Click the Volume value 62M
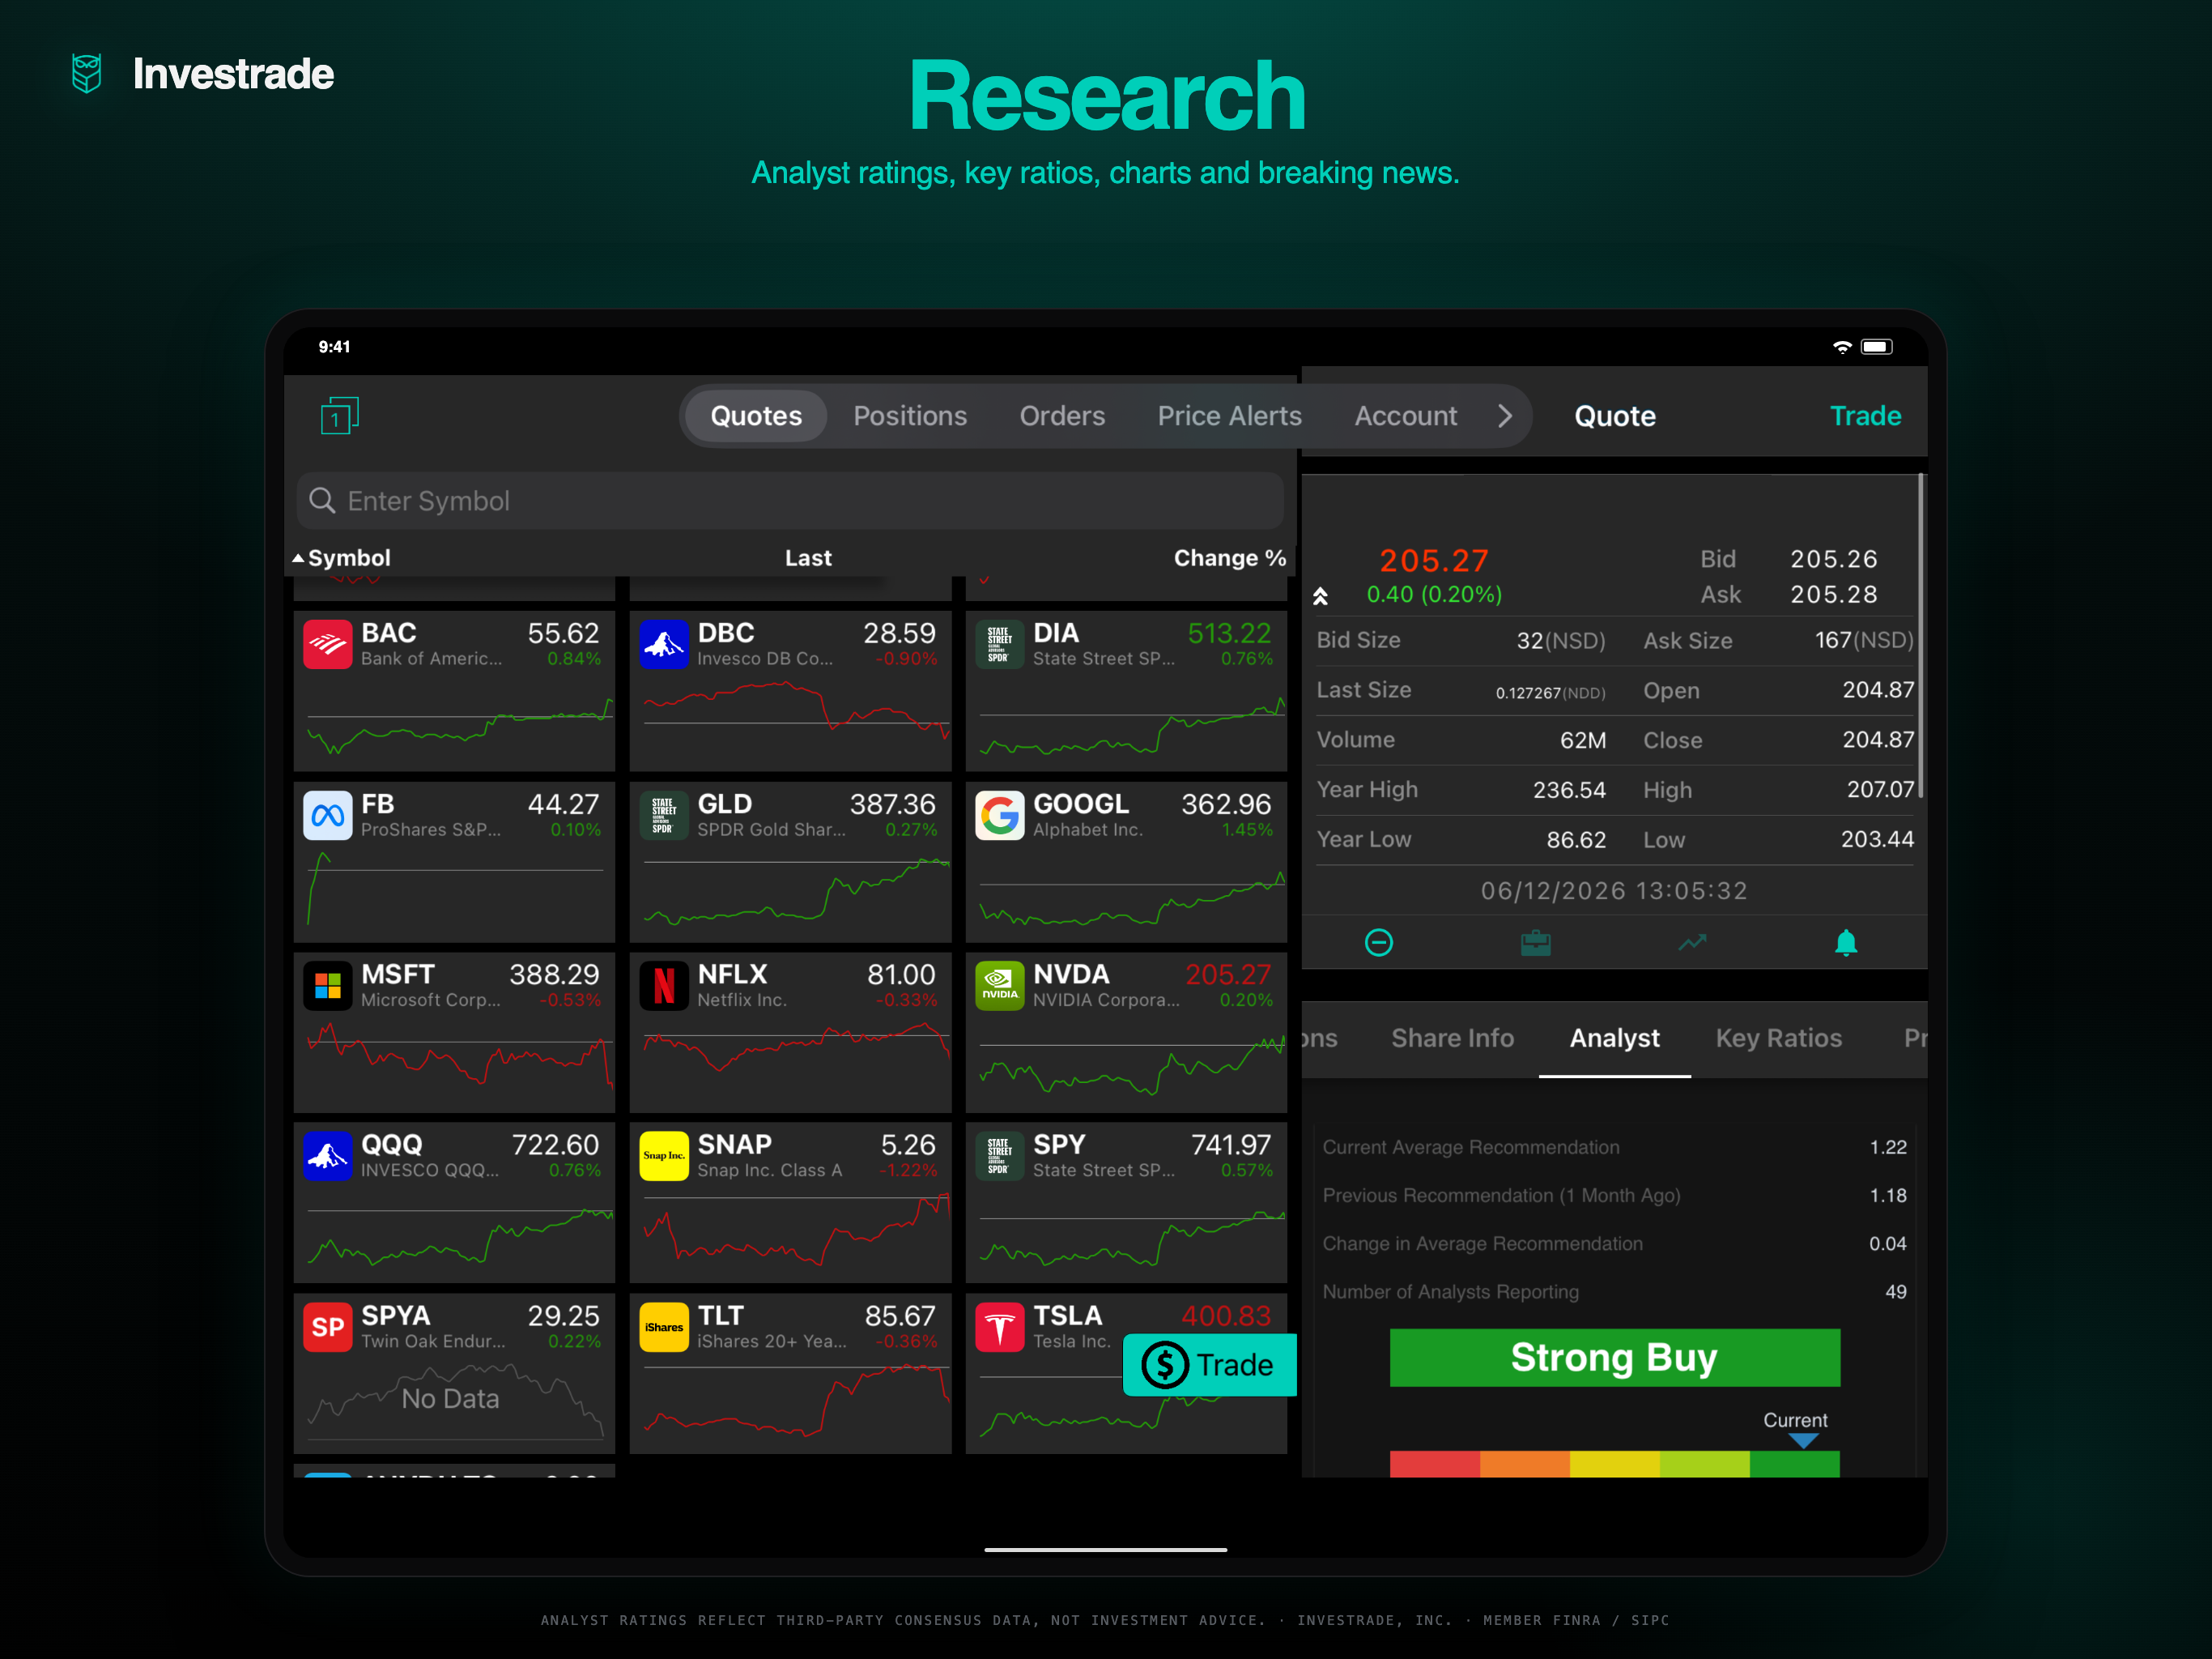 tap(1583, 740)
